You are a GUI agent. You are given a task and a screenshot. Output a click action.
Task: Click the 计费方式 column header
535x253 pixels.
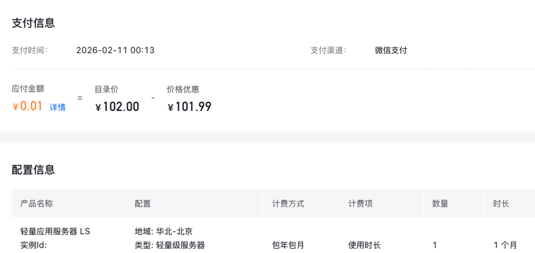(x=288, y=203)
